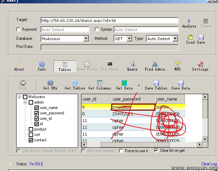The width and height of the screenshot is (218, 171).
Task: Click the Clear Log link
Action: pos(209,164)
